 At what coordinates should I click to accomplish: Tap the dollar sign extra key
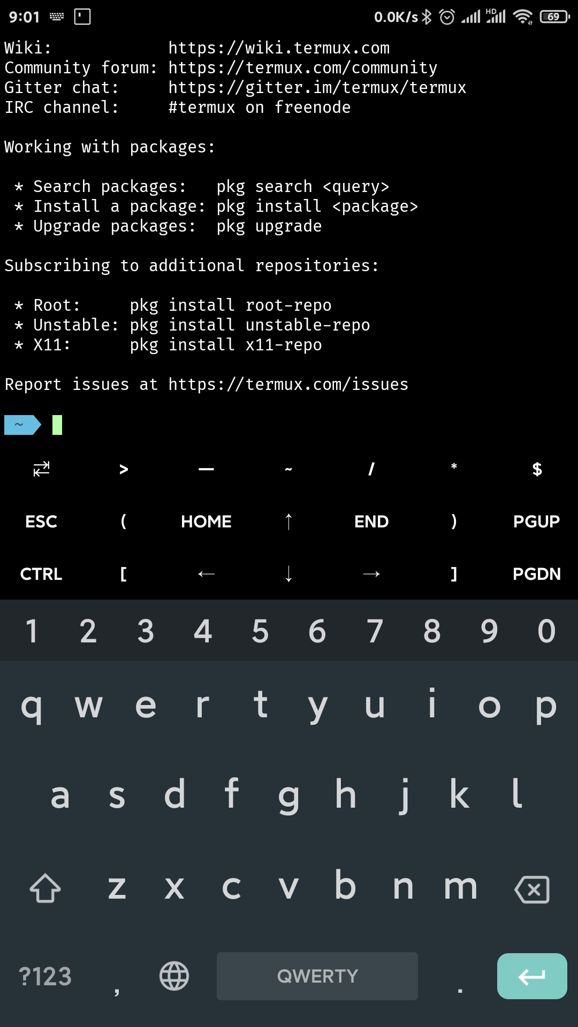(537, 469)
